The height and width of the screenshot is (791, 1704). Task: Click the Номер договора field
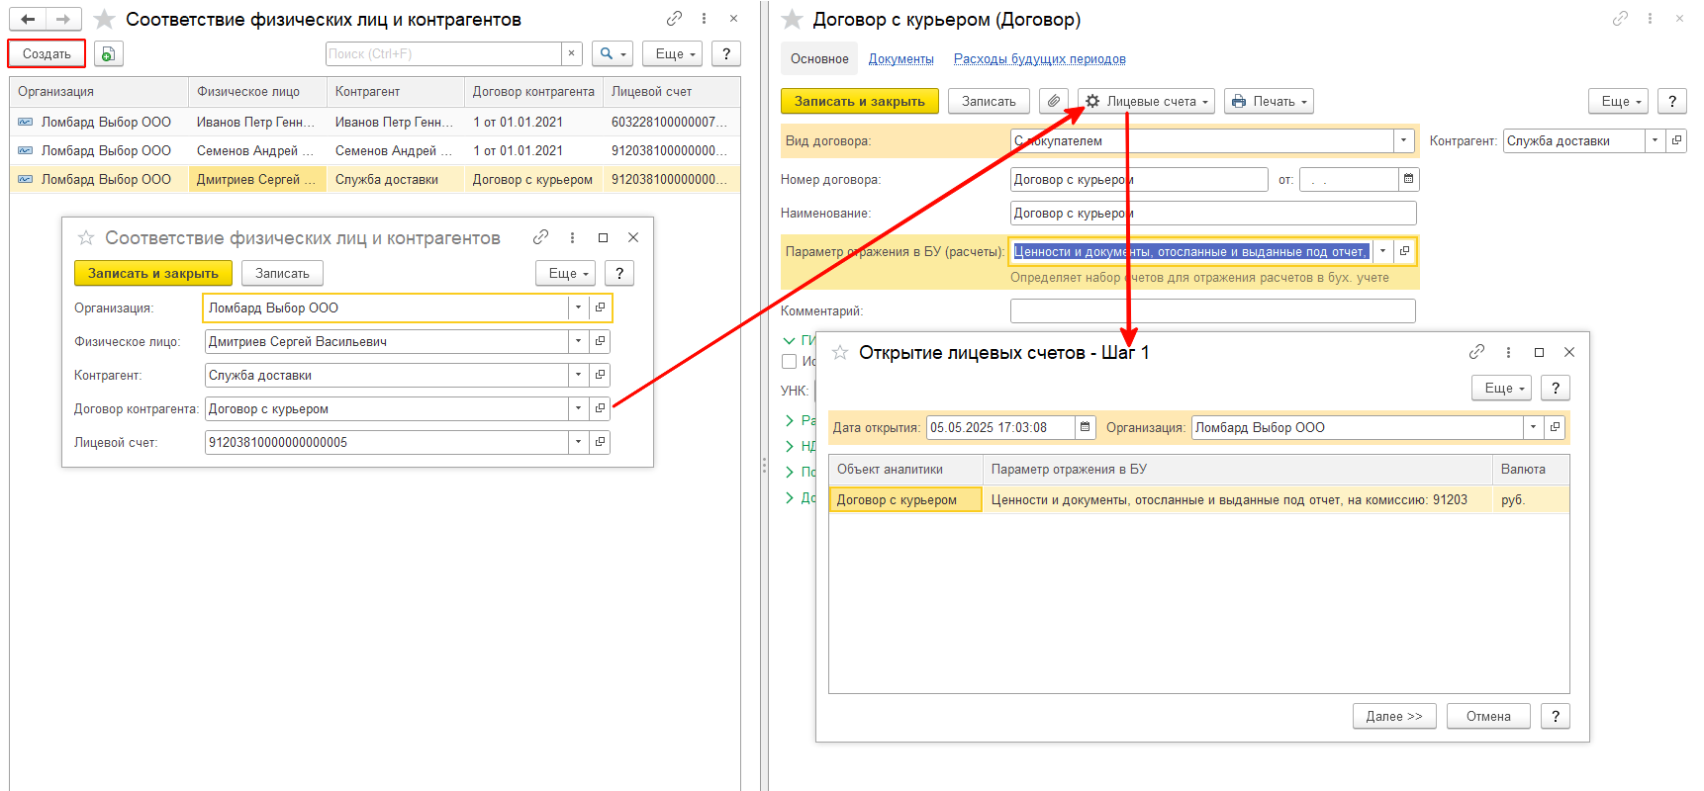pos(1138,179)
